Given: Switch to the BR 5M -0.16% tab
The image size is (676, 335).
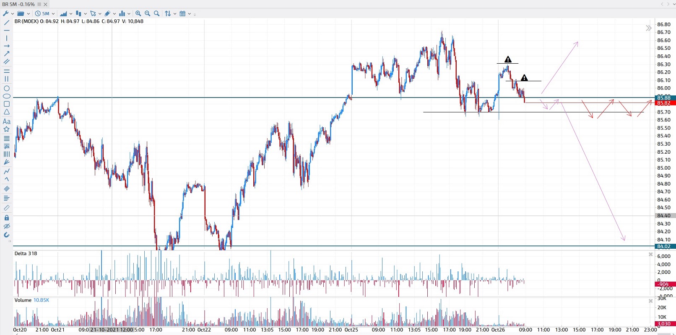Looking at the screenshot, I should coord(18,4).
